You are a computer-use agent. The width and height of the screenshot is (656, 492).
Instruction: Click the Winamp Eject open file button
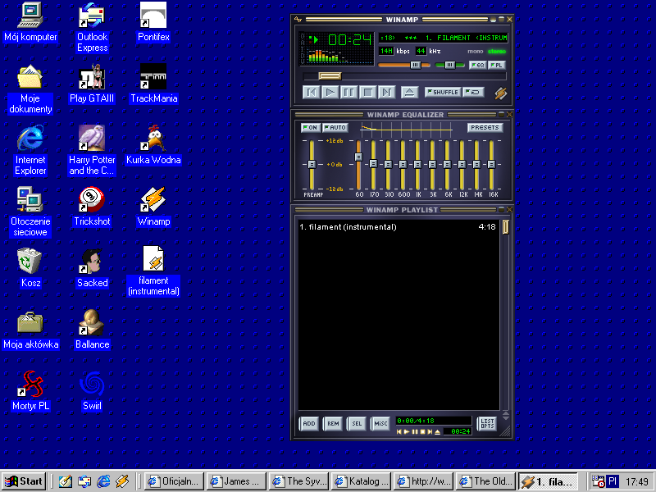click(409, 92)
